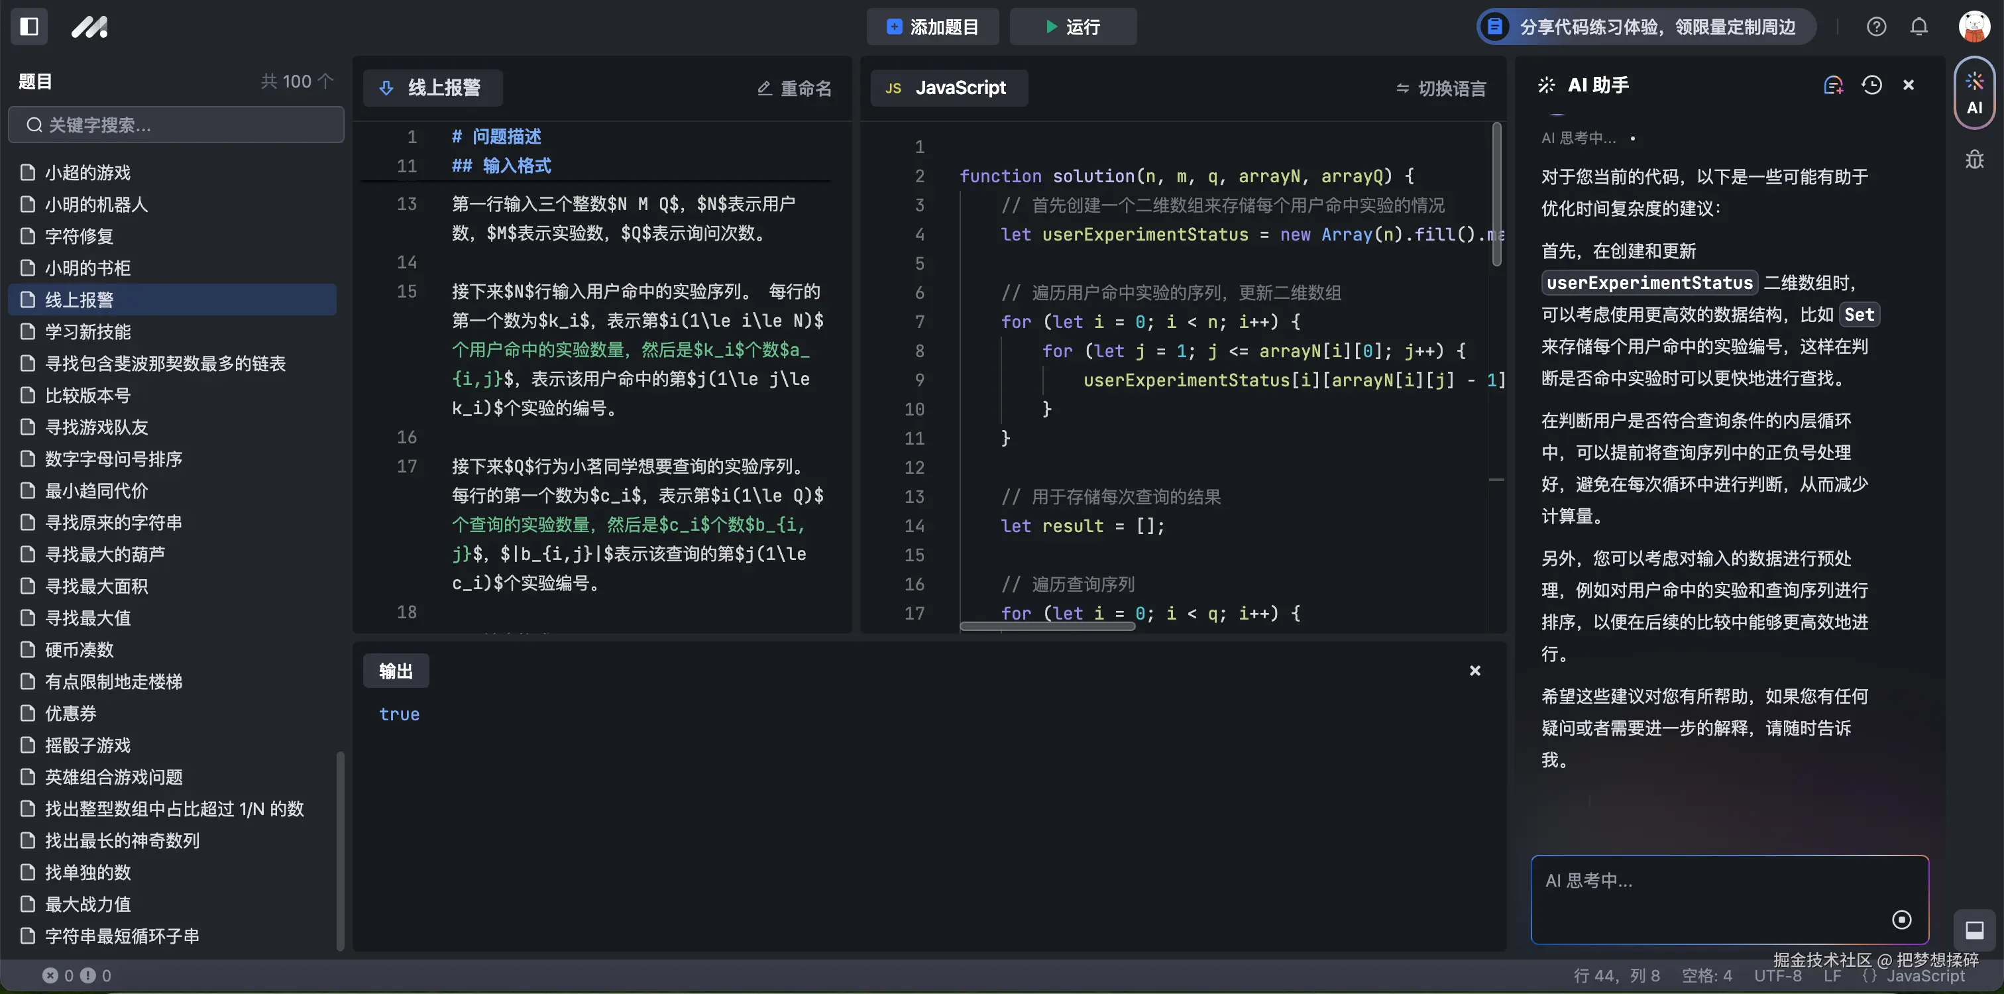The image size is (2004, 994).
Task: View AI chat history
Action: (1871, 85)
